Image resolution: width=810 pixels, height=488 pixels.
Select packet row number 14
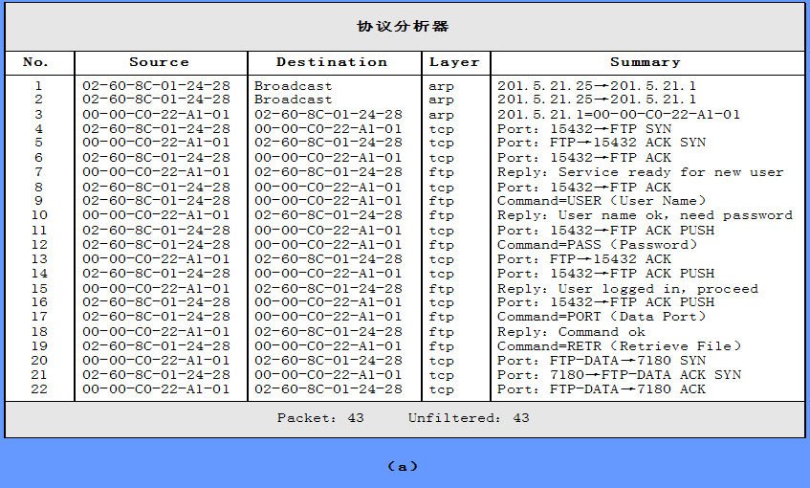[x=39, y=274]
